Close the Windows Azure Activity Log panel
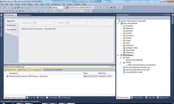The height and width of the screenshot is (104, 174). coord(114,67)
